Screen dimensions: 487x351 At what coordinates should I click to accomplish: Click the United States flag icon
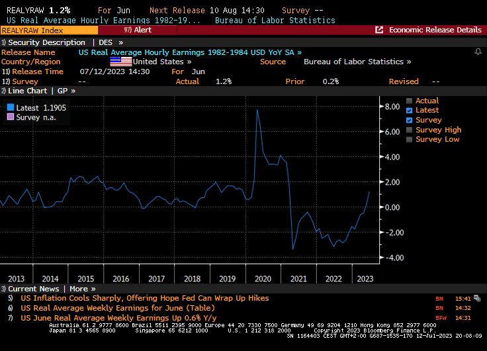pos(121,62)
